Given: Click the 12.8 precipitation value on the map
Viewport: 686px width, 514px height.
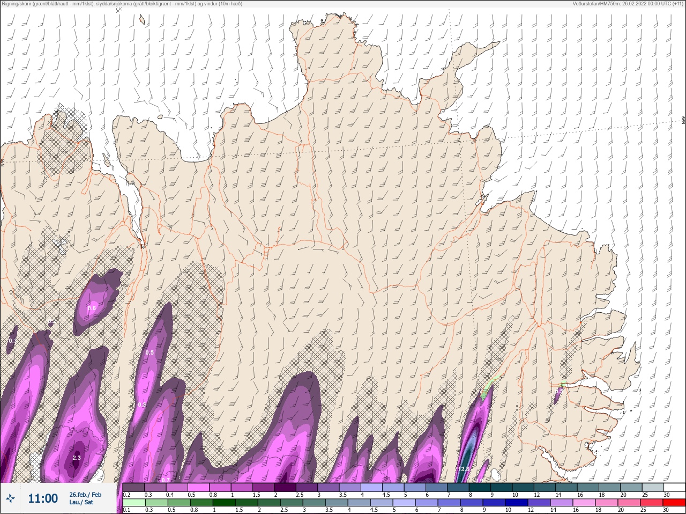Looking at the screenshot, I should 464,469.
